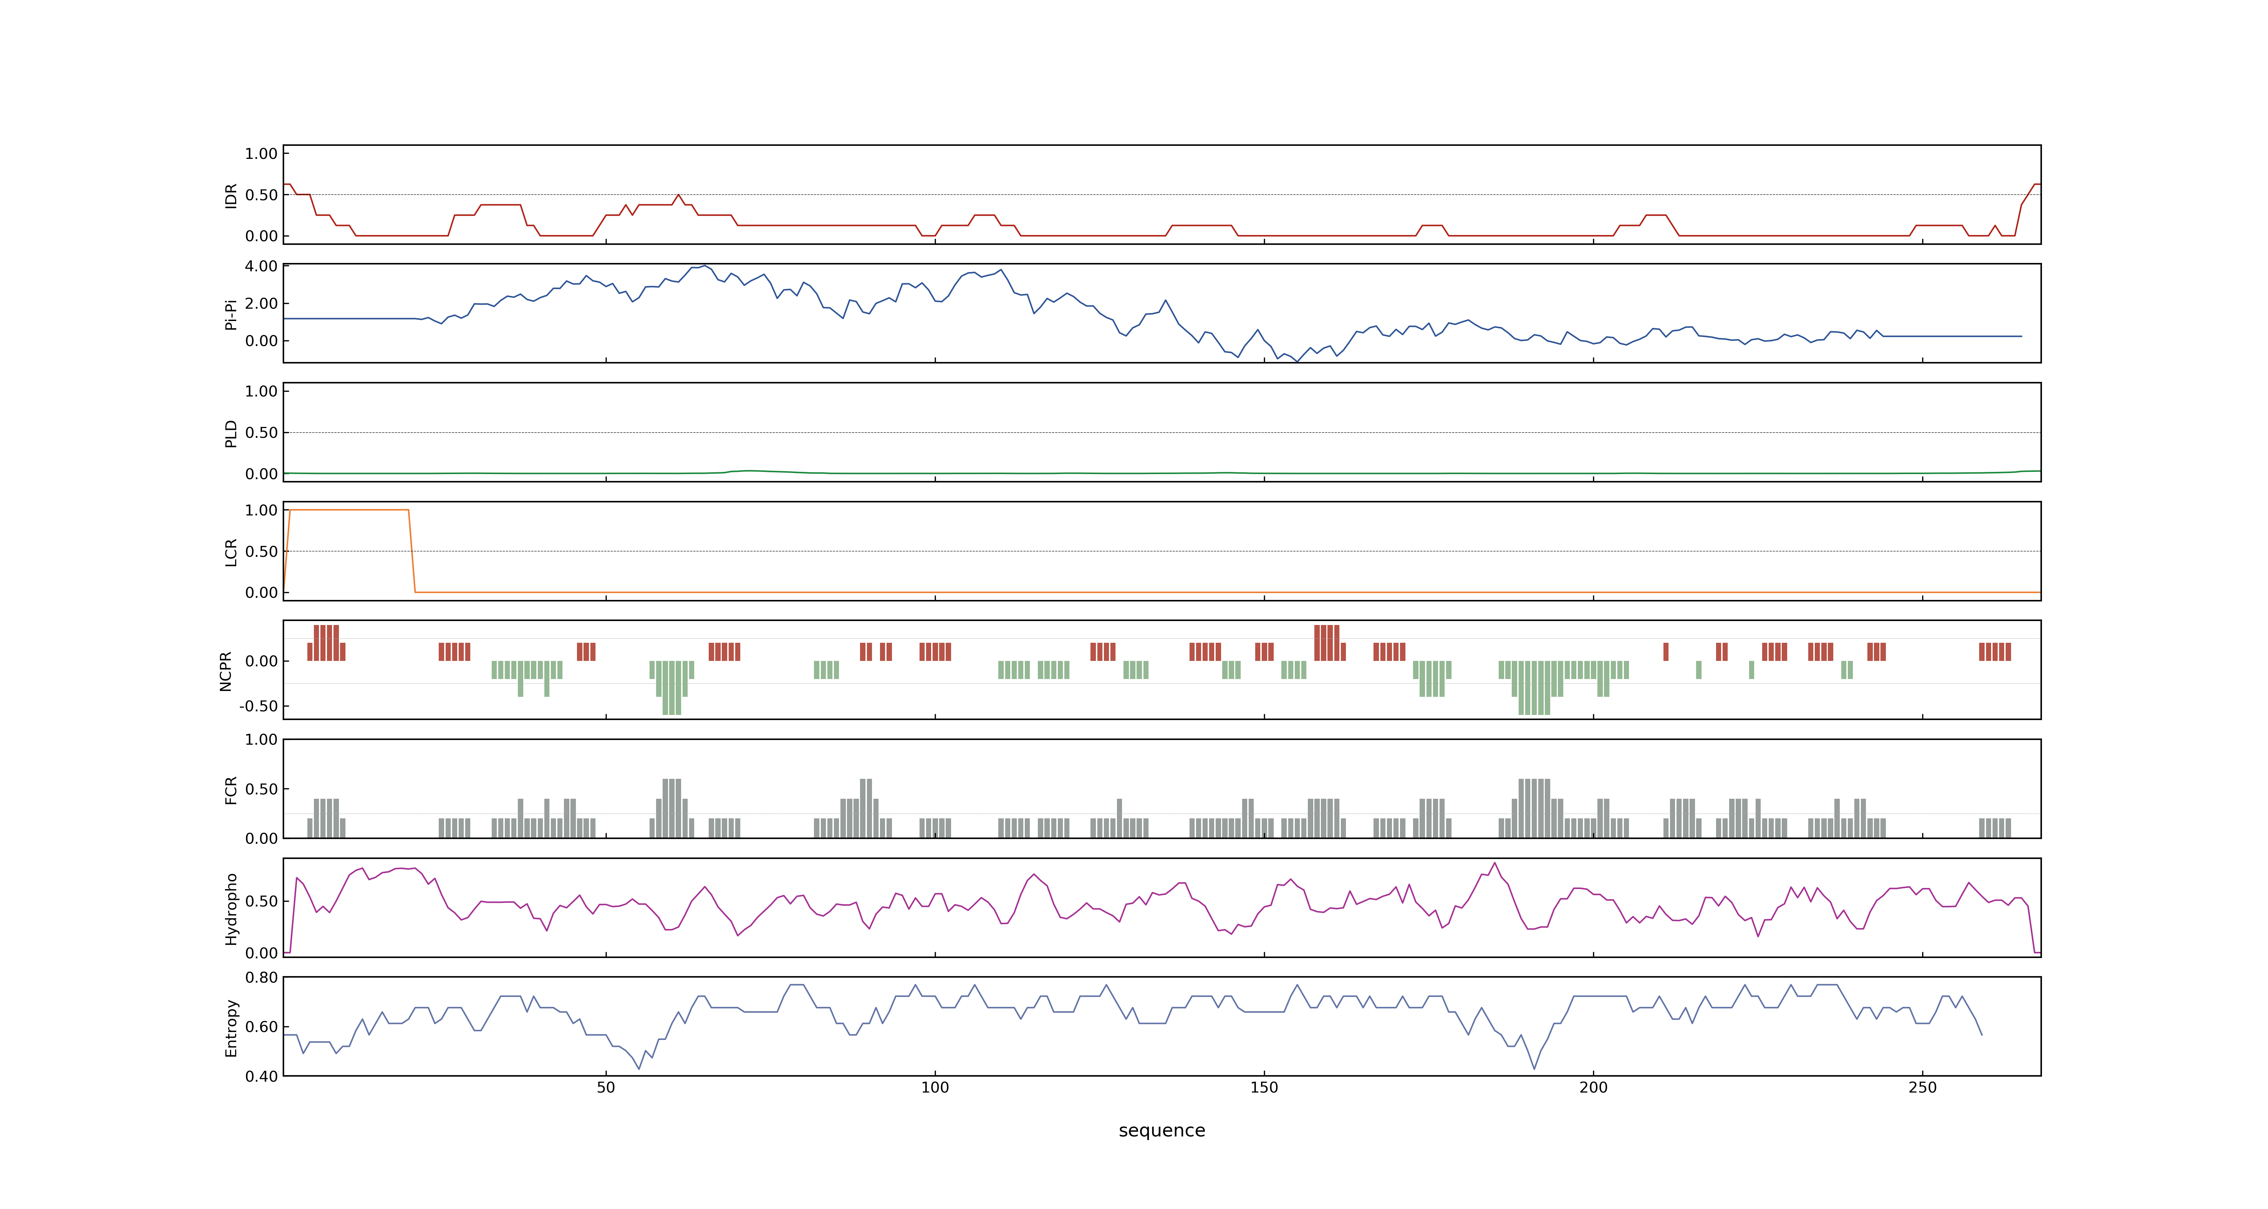Screen dimensions: 2268x1209
Task: Click the IDR y-axis label
Action: tap(231, 196)
